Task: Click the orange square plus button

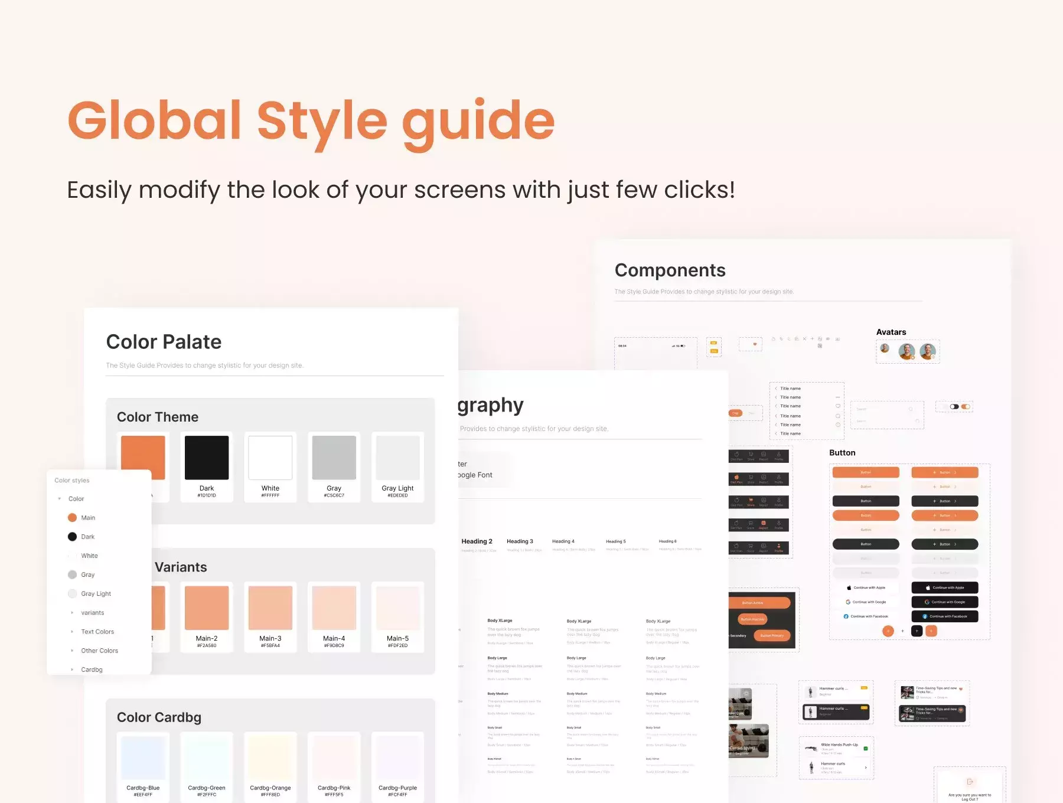Action: [x=931, y=631]
